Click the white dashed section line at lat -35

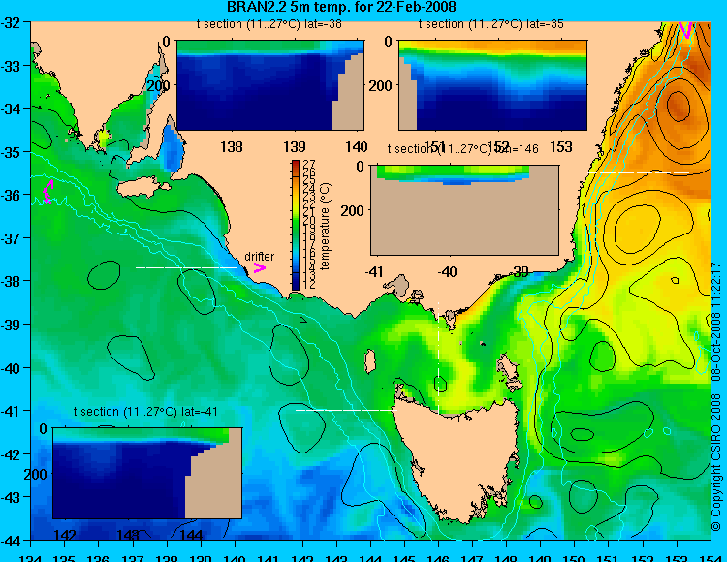click(639, 172)
